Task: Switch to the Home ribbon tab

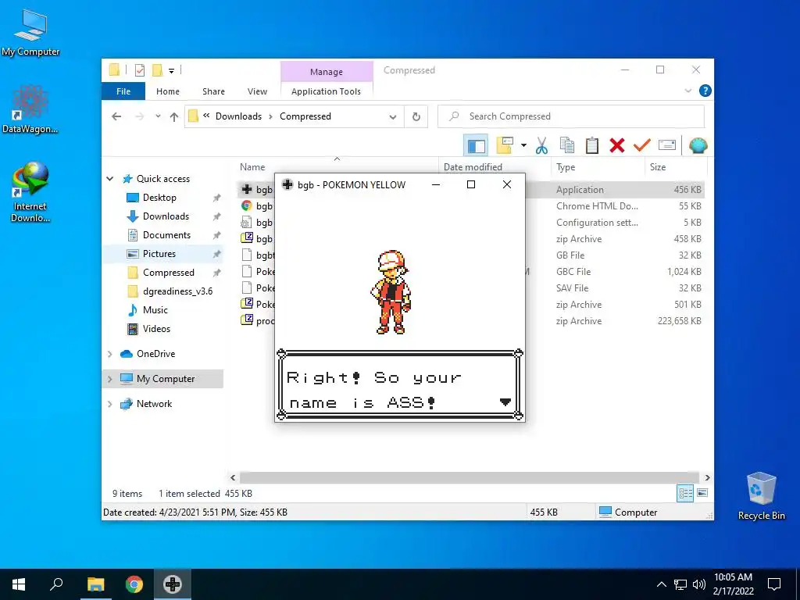Action: 168,91
